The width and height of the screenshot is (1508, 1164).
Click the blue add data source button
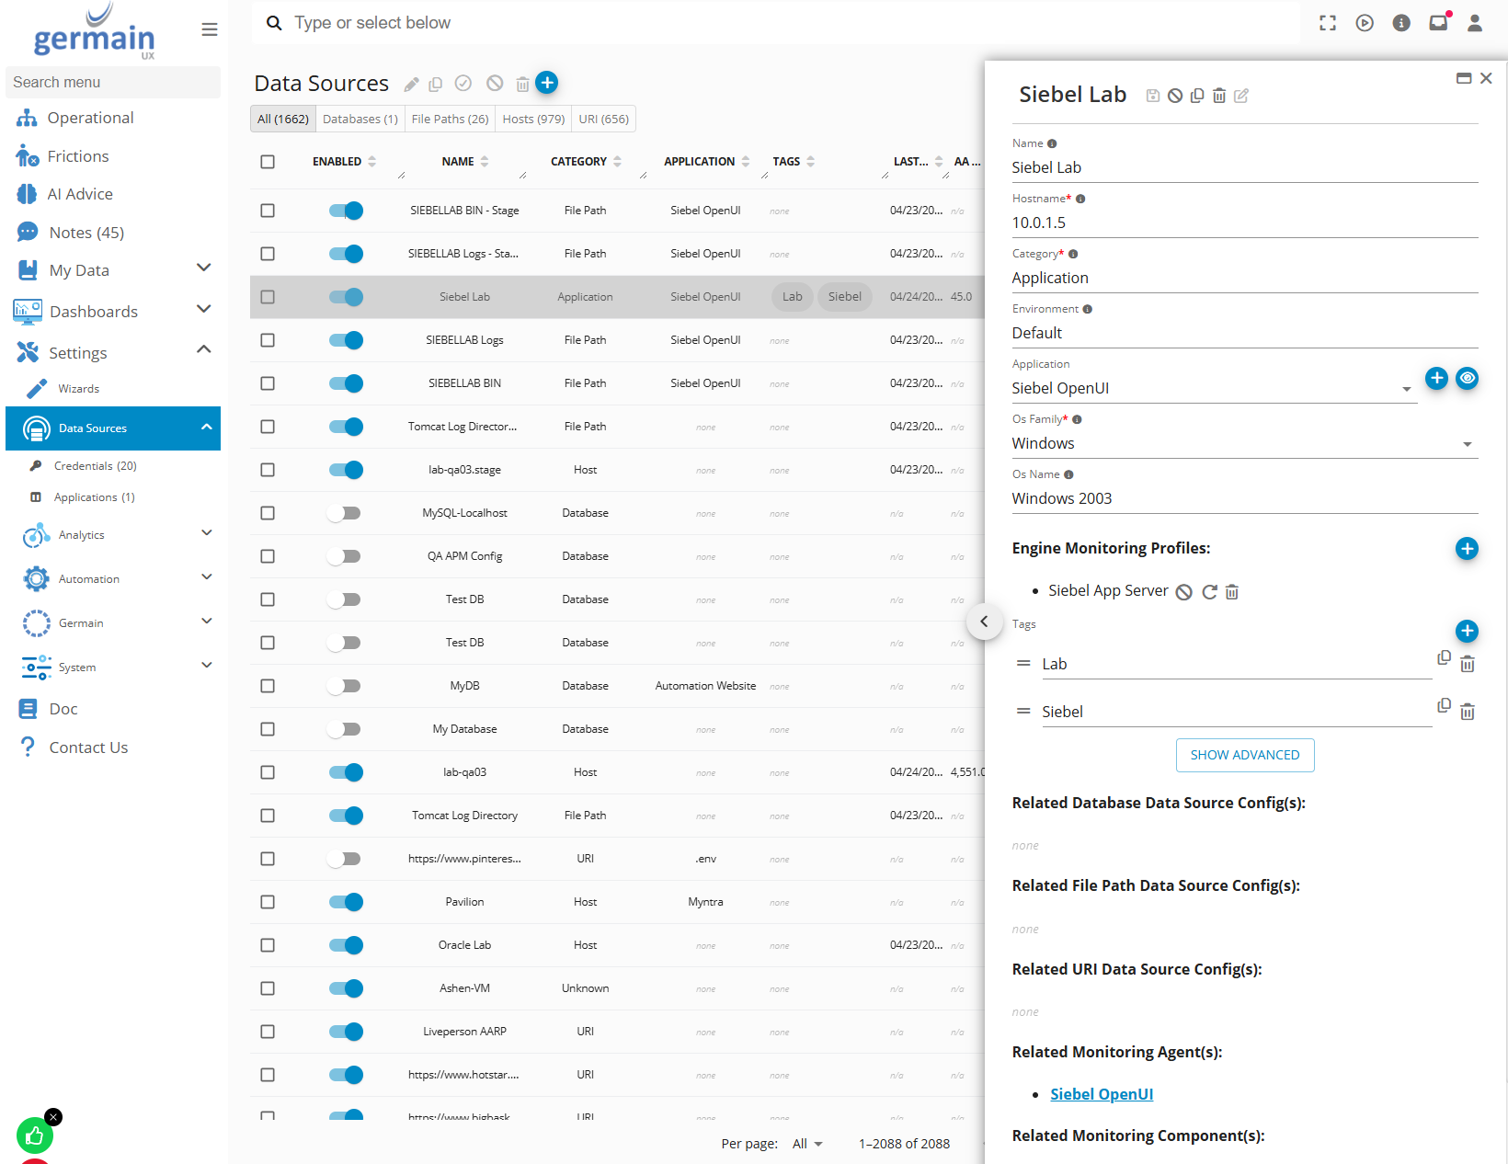547,83
